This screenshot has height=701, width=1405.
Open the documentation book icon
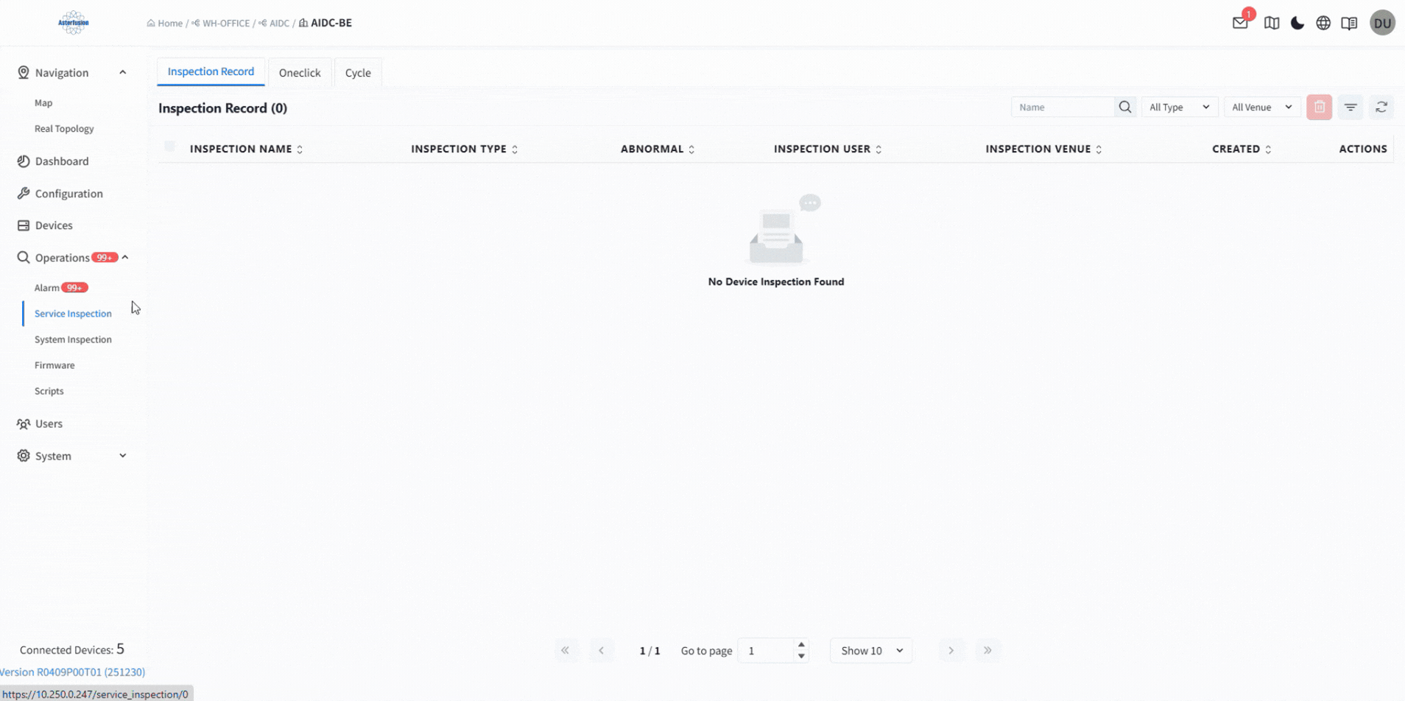pyautogui.click(x=1349, y=23)
